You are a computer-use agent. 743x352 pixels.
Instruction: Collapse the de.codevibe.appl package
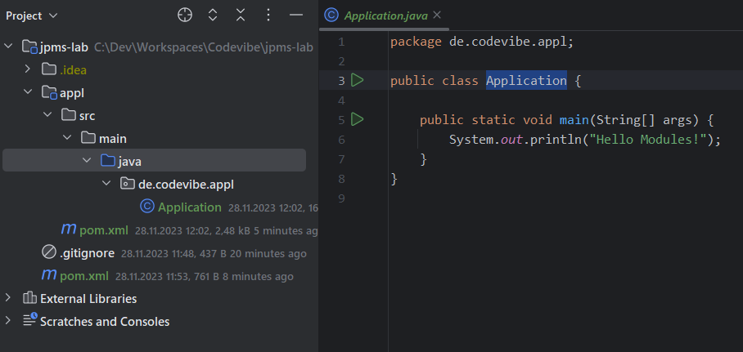pyautogui.click(x=106, y=184)
